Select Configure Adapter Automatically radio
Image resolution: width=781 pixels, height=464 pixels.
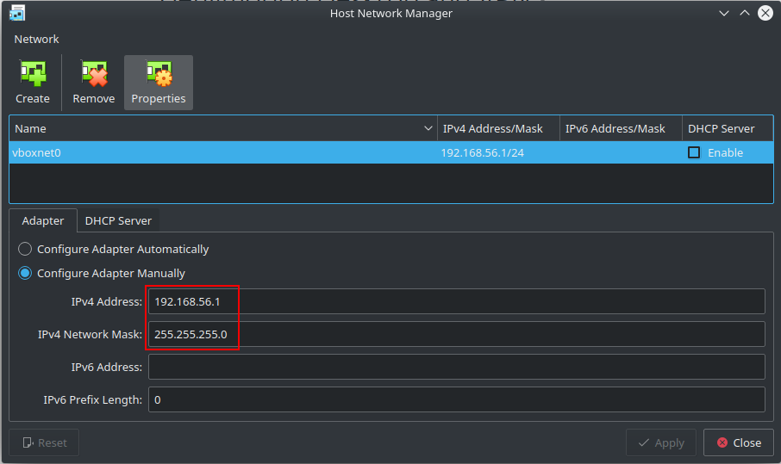[25, 249]
